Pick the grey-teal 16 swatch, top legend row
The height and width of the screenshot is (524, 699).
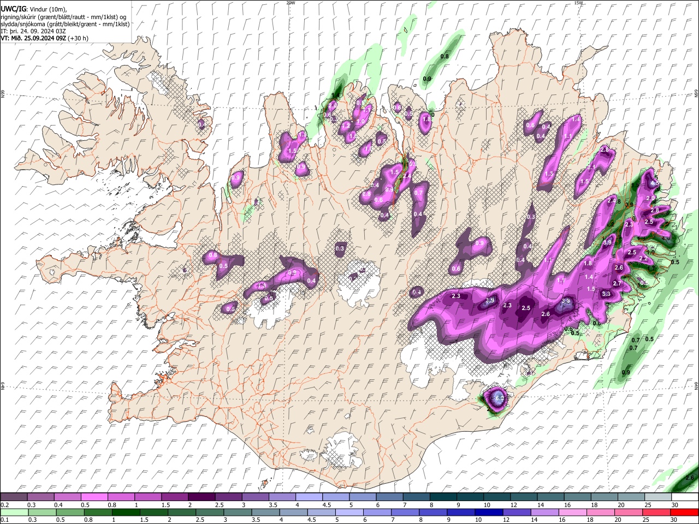click(x=578, y=497)
